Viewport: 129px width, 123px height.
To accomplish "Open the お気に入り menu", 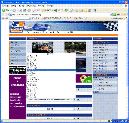I will [x=31, y=6].
